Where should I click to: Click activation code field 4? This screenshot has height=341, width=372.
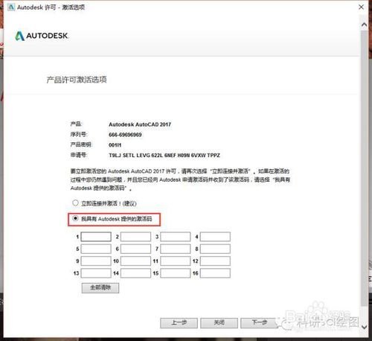(215, 237)
